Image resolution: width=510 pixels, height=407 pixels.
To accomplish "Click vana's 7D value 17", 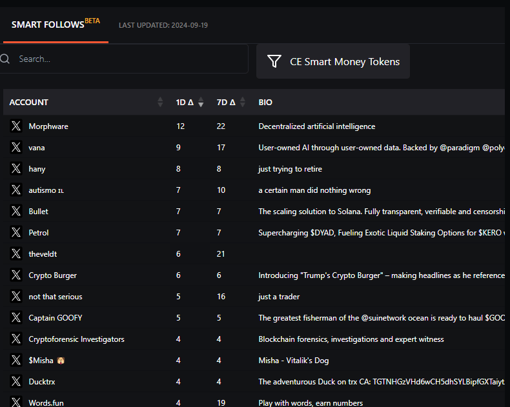I will [x=221, y=148].
